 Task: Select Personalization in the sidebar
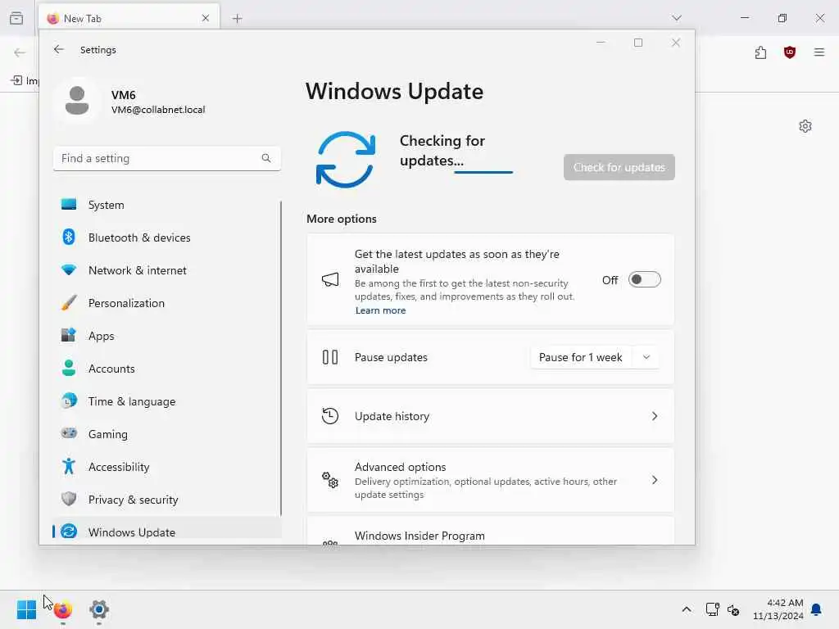click(167, 303)
